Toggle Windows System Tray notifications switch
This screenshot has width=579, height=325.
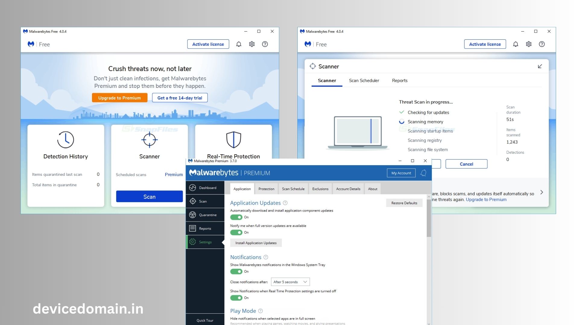click(x=236, y=271)
